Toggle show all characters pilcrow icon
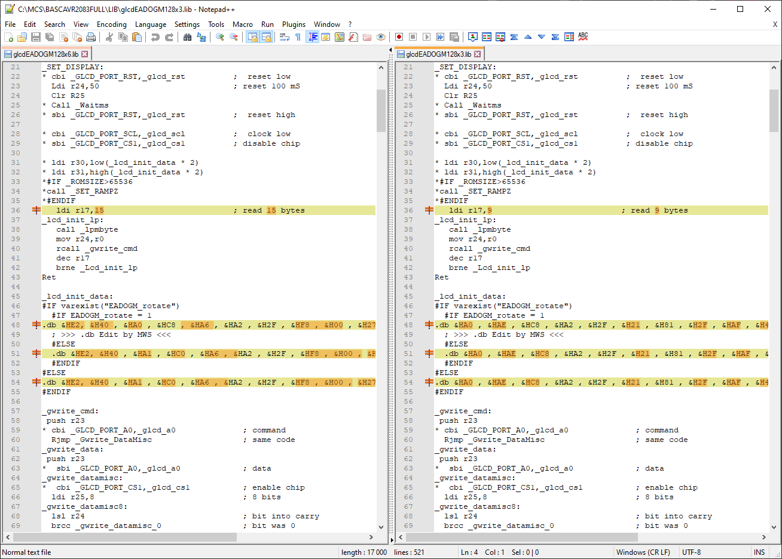Viewport: 782px width, 559px height. tap(298, 37)
